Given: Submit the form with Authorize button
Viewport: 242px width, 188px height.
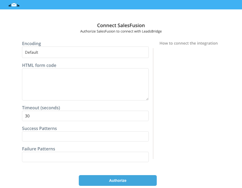Looking at the screenshot, I should pos(118,180).
